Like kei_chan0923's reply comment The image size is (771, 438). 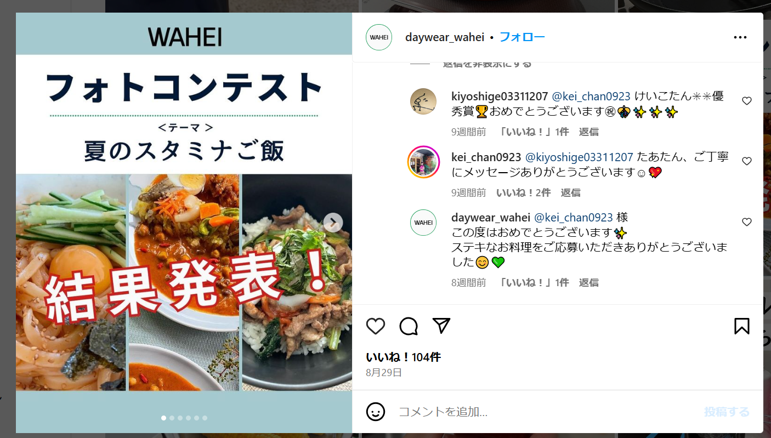click(746, 161)
